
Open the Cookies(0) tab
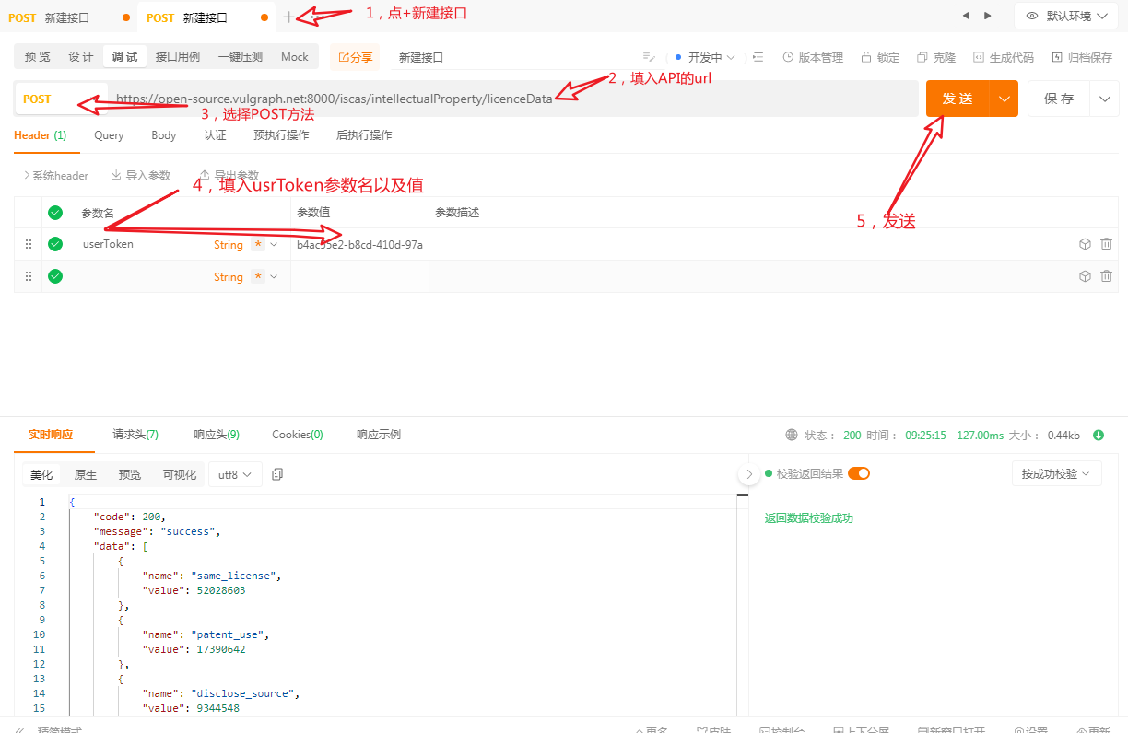298,435
